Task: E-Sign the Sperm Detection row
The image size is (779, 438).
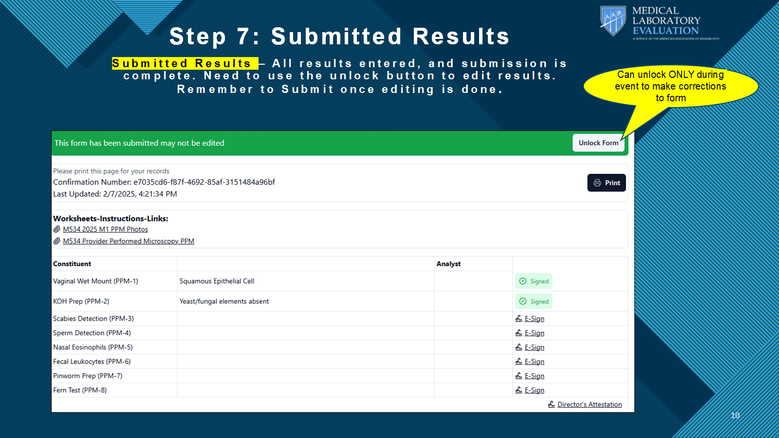Action: 534,333
